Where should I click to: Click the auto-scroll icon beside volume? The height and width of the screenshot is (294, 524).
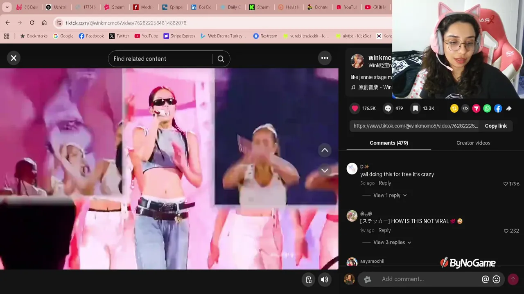[309, 280]
